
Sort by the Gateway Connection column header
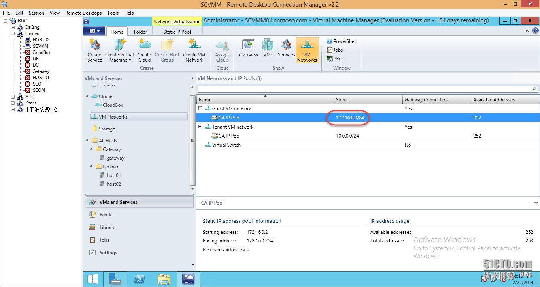pyautogui.click(x=436, y=100)
